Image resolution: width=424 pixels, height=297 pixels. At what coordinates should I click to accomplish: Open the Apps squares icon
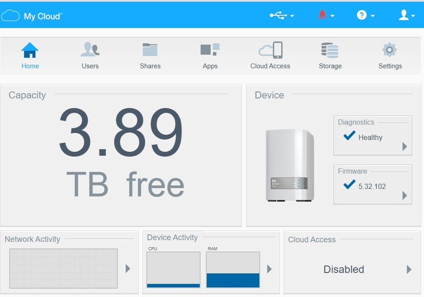pyautogui.click(x=210, y=49)
